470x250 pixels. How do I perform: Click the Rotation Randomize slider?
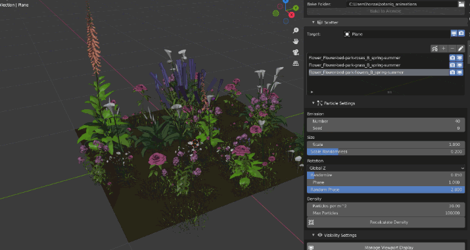tap(386, 175)
